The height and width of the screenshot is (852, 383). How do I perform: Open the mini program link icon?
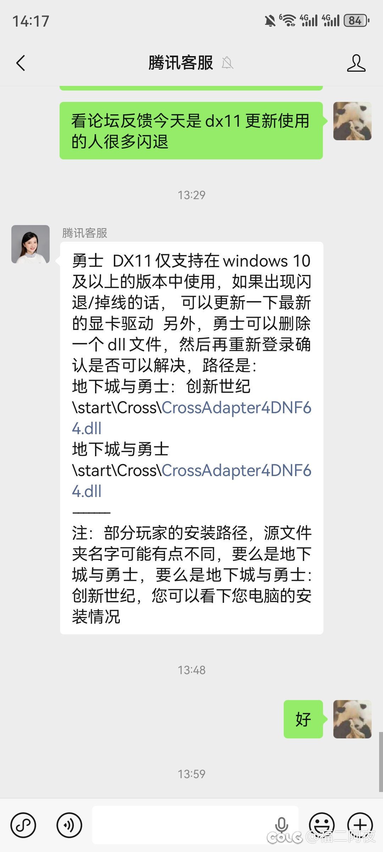pyautogui.click(x=23, y=825)
